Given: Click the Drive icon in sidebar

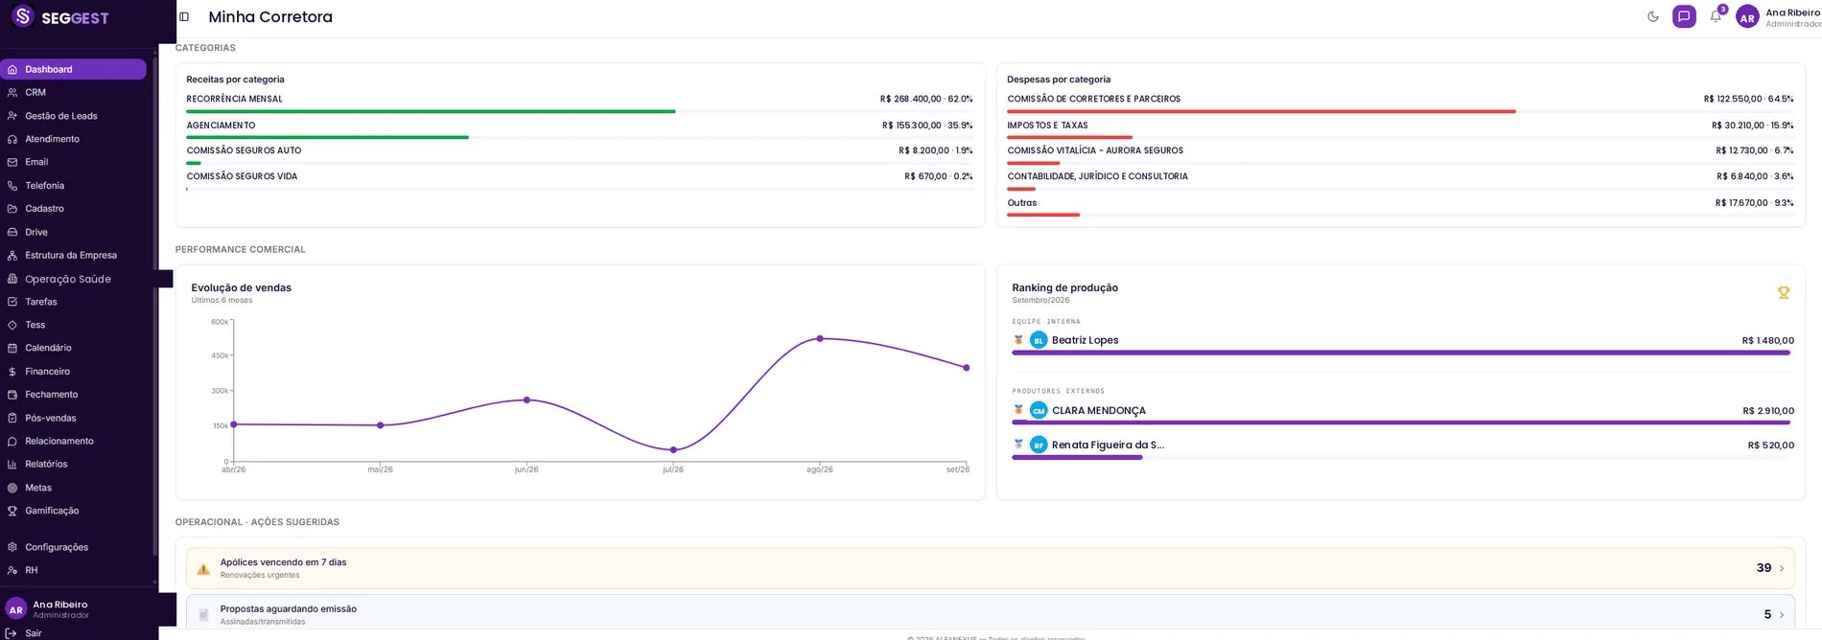Looking at the screenshot, I should tap(12, 232).
